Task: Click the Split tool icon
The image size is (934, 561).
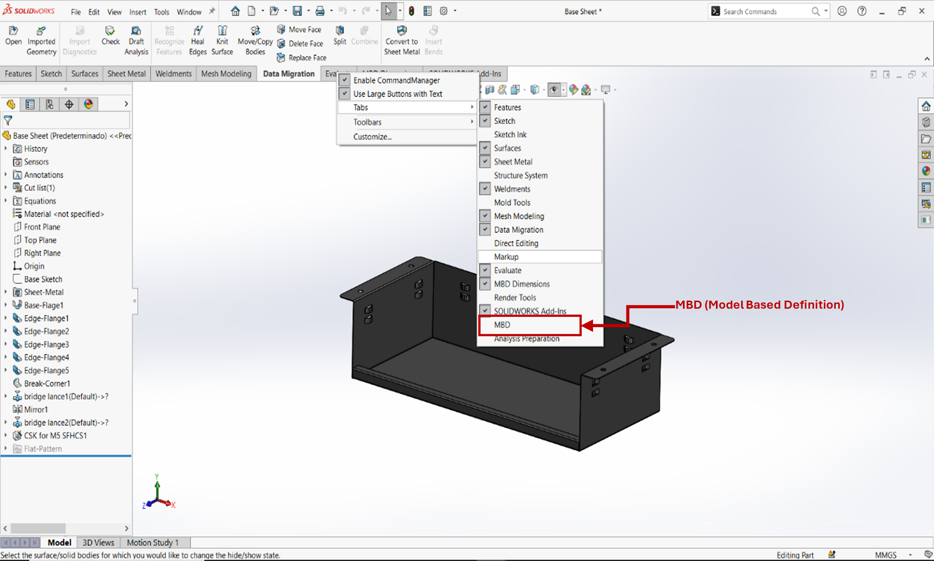Action: tap(340, 31)
